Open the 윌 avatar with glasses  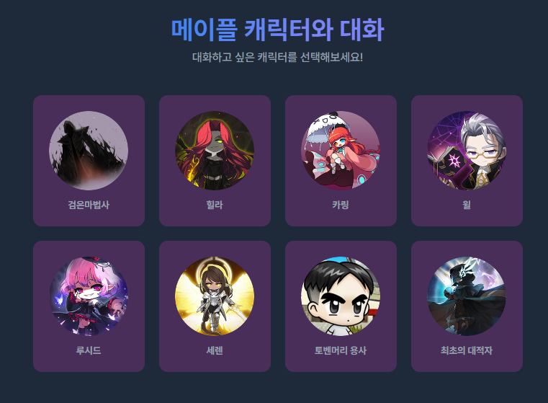click(467, 151)
